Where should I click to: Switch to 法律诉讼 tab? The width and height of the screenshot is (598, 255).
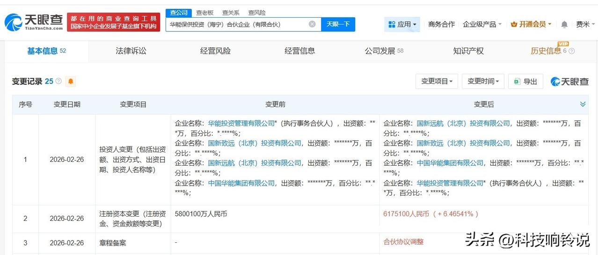click(x=131, y=51)
